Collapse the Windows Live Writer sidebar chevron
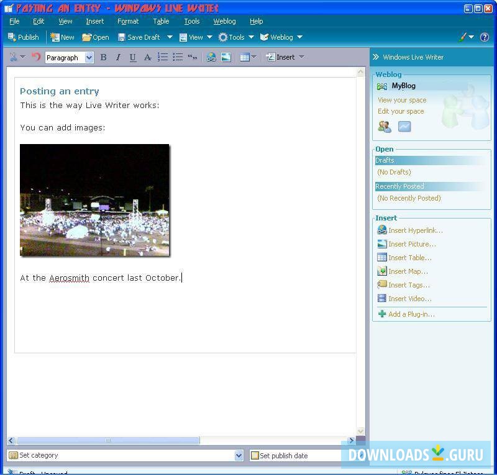Screen dimensions: 497x475 376,57
